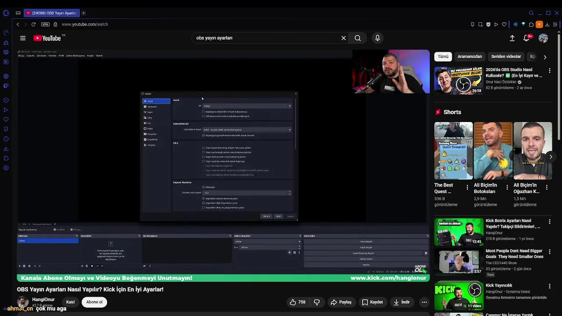Screen dimensions: 562x316
Task: Click the Katıl button
Action: coord(70,302)
